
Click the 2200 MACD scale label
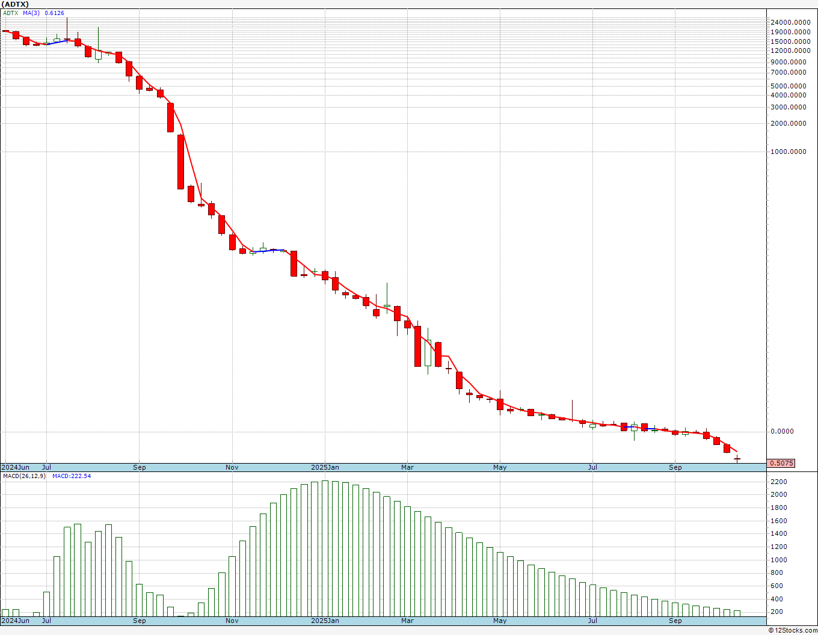coord(778,482)
